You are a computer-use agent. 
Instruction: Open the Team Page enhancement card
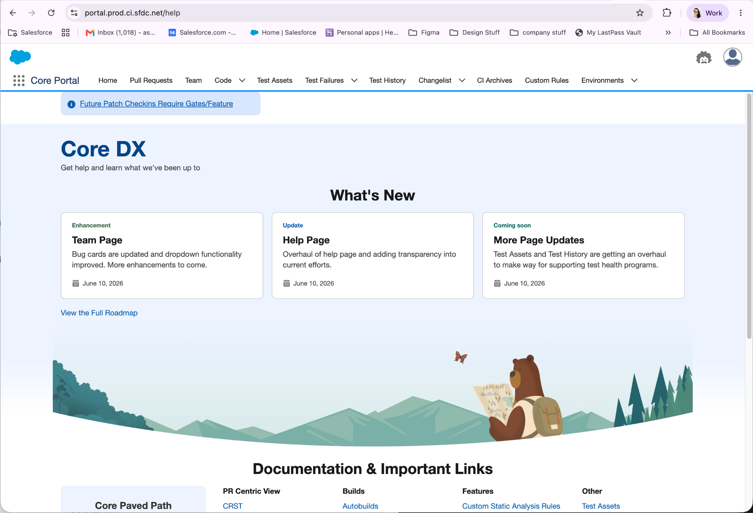click(162, 255)
